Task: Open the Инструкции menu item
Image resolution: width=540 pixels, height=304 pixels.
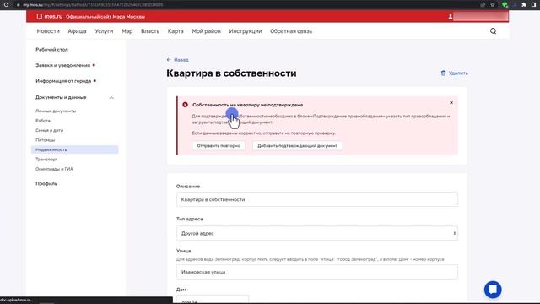Action: pos(246,31)
